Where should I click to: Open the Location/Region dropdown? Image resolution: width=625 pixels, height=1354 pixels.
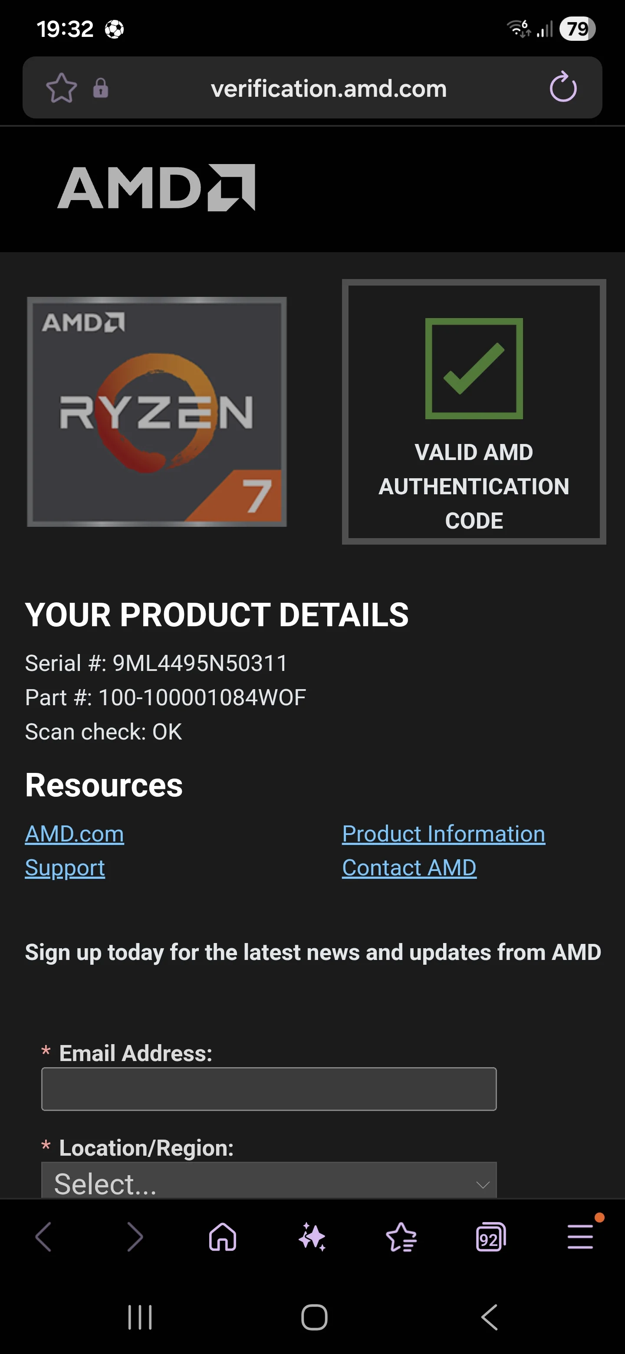click(269, 1182)
